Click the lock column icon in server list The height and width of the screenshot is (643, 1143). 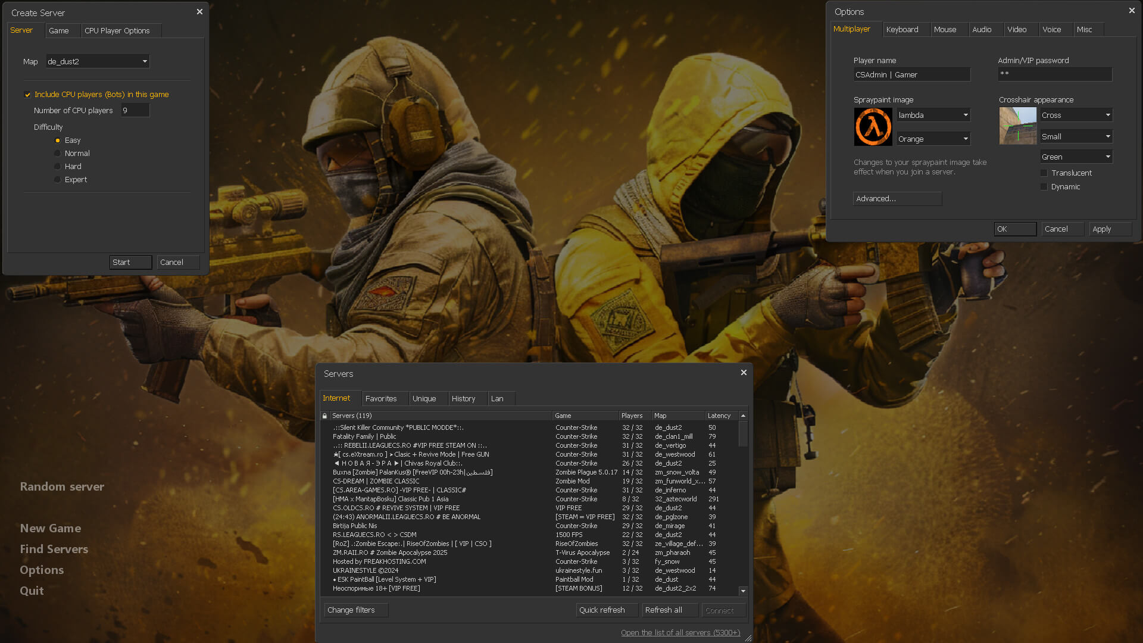pos(324,416)
